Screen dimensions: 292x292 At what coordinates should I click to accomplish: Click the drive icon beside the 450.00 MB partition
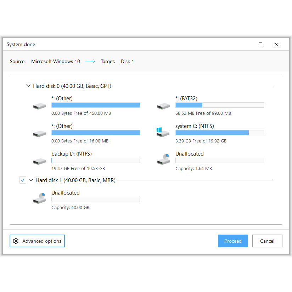[39, 106]
